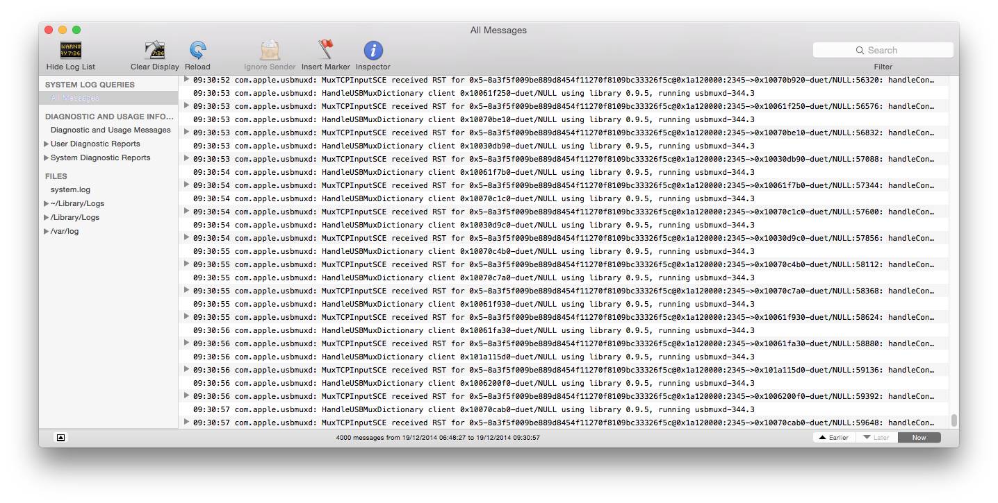Click the '4000 messages from 19/12/2014' status text
The width and height of the screenshot is (998, 503).
point(438,438)
